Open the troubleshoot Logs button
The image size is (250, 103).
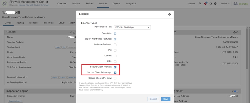pyautogui.click(x=58, y=47)
